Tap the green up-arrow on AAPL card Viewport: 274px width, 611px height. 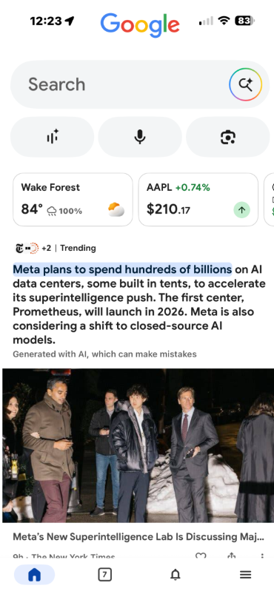(241, 210)
